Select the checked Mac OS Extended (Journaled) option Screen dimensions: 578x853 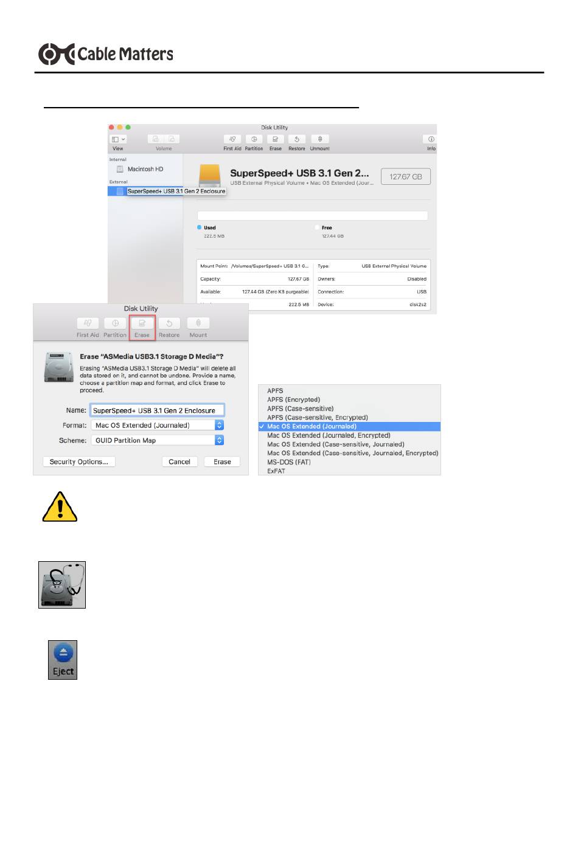click(349, 426)
